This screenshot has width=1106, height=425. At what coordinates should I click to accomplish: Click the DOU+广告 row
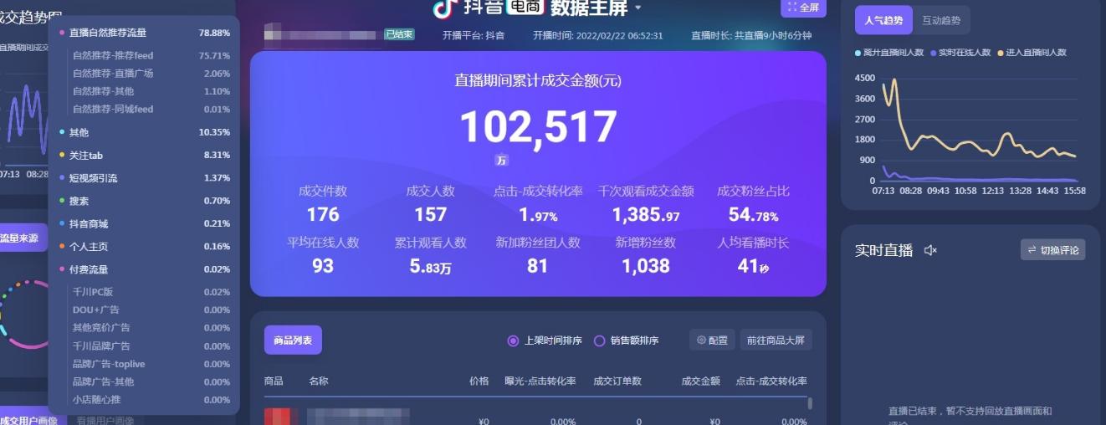pos(151,310)
